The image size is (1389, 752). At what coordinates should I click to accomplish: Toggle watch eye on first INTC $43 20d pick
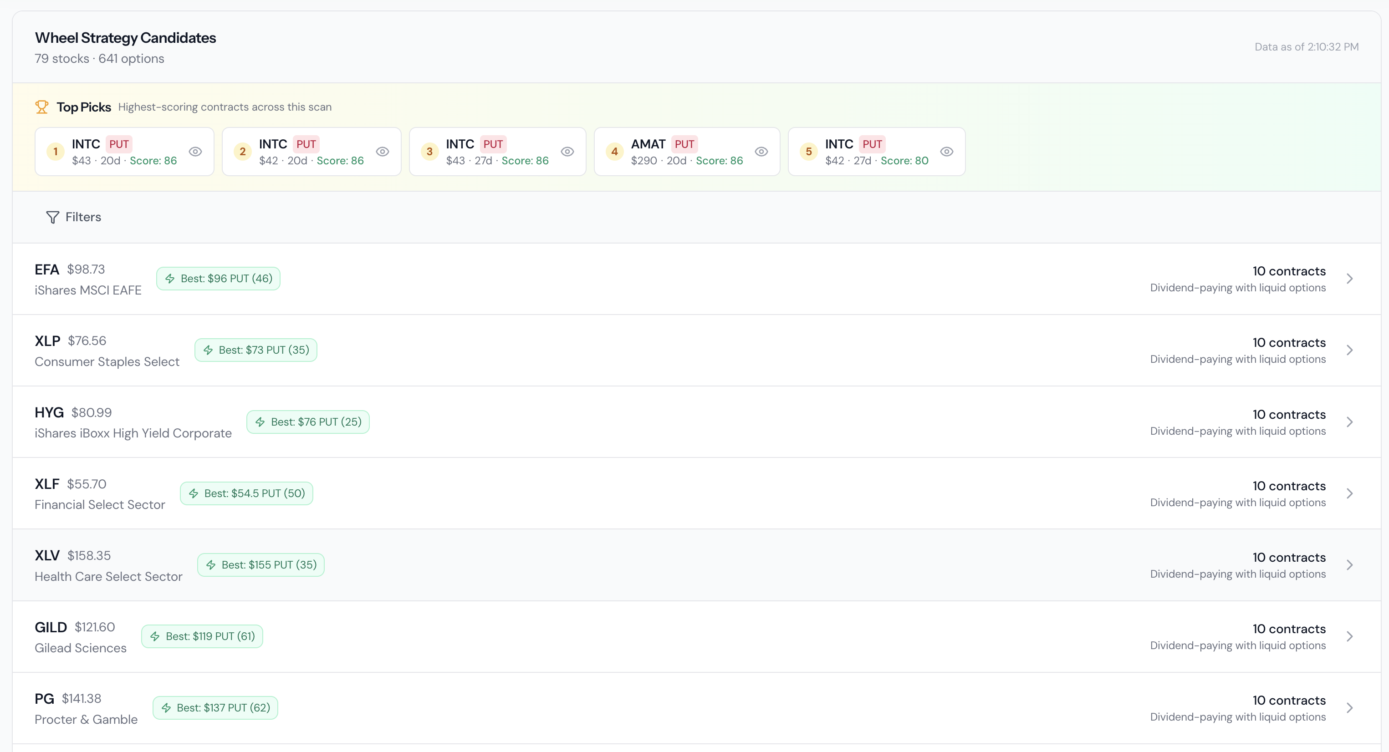[195, 152]
